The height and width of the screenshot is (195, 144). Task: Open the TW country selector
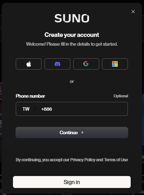tap(29, 109)
